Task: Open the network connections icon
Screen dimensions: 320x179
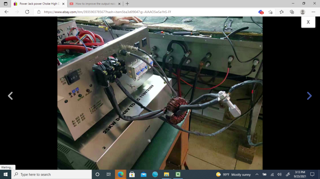Action: [x=272, y=175]
